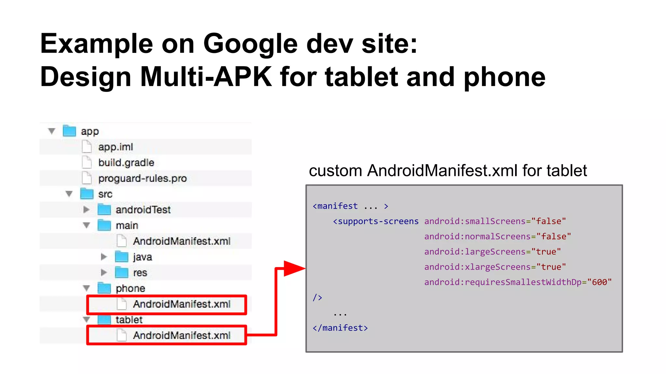Screen dimensions: 666x374
Task: Click the app.iml file icon
Action: (x=87, y=146)
